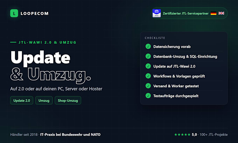Click the check icon beside Testaufträge durchgespielt
The image size is (238, 143).
(x=148, y=96)
